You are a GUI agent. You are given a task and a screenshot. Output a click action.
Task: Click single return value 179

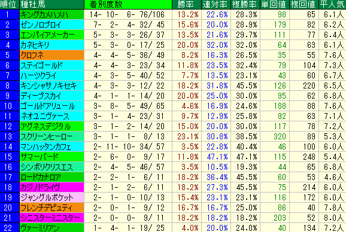275,25
